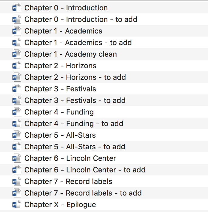Click the Word icon for Chapter 4 - Funding

17,112
